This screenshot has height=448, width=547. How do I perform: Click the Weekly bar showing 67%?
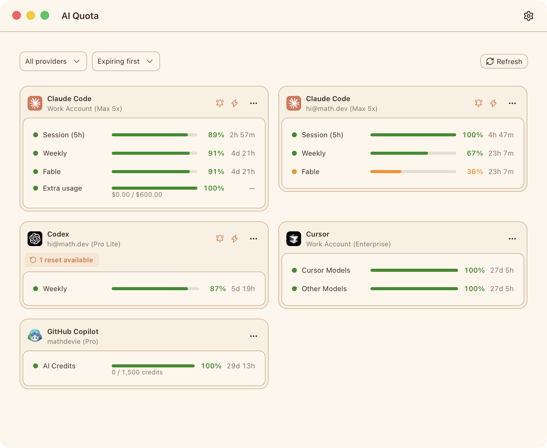[413, 153]
